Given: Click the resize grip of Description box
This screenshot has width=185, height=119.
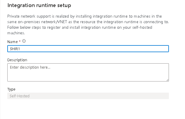Looking at the screenshot, I should [167, 79].
